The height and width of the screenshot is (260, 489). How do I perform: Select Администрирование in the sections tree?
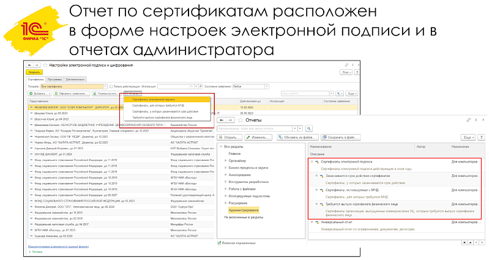click(244, 210)
